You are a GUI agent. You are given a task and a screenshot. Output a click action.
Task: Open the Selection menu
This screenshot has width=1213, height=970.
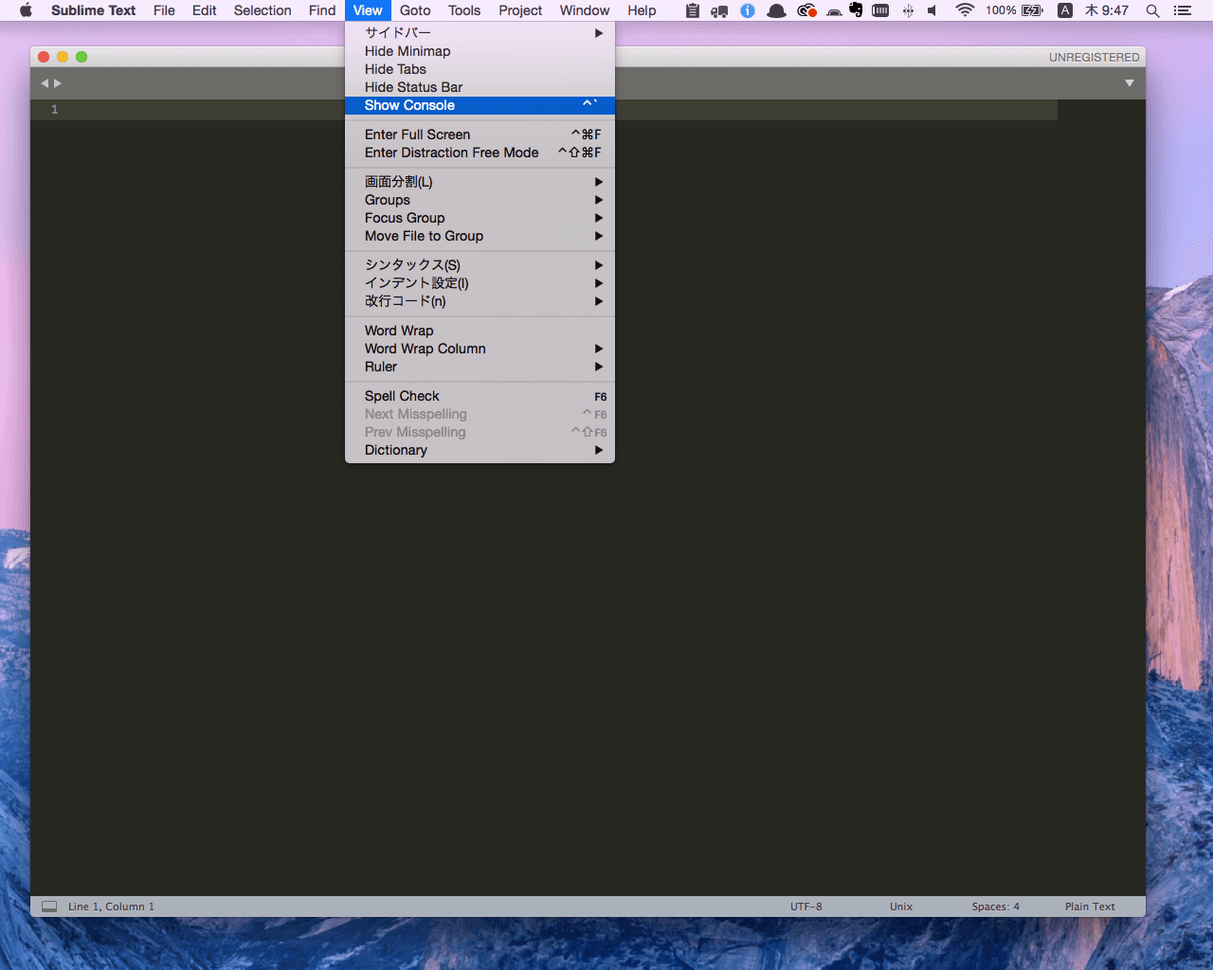click(263, 10)
